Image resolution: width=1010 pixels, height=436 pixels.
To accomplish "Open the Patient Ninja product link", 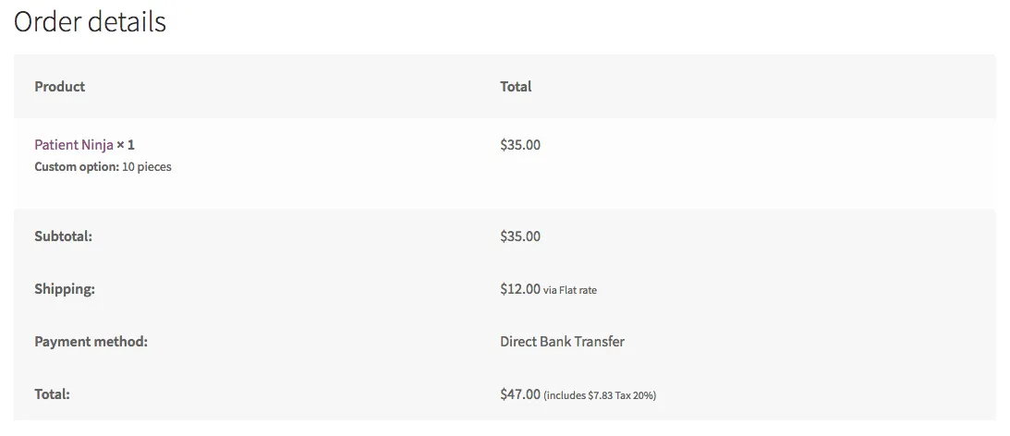I will 73,145.
